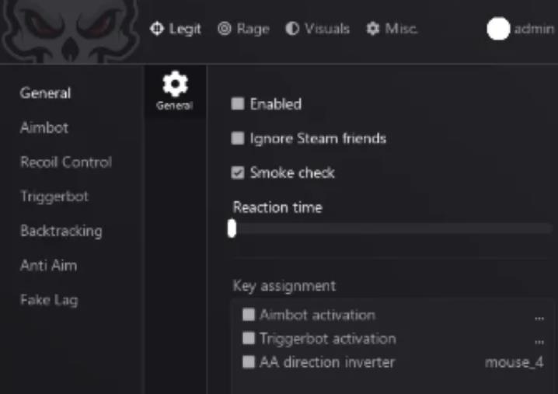This screenshot has width=558, height=394.
Task: Click the target icon beside Rage
Action: coord(225,29)
